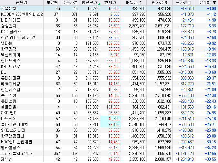218x163 pixels.
Task: Select the 현대모비스 stock name
Action: click(10, 61)
